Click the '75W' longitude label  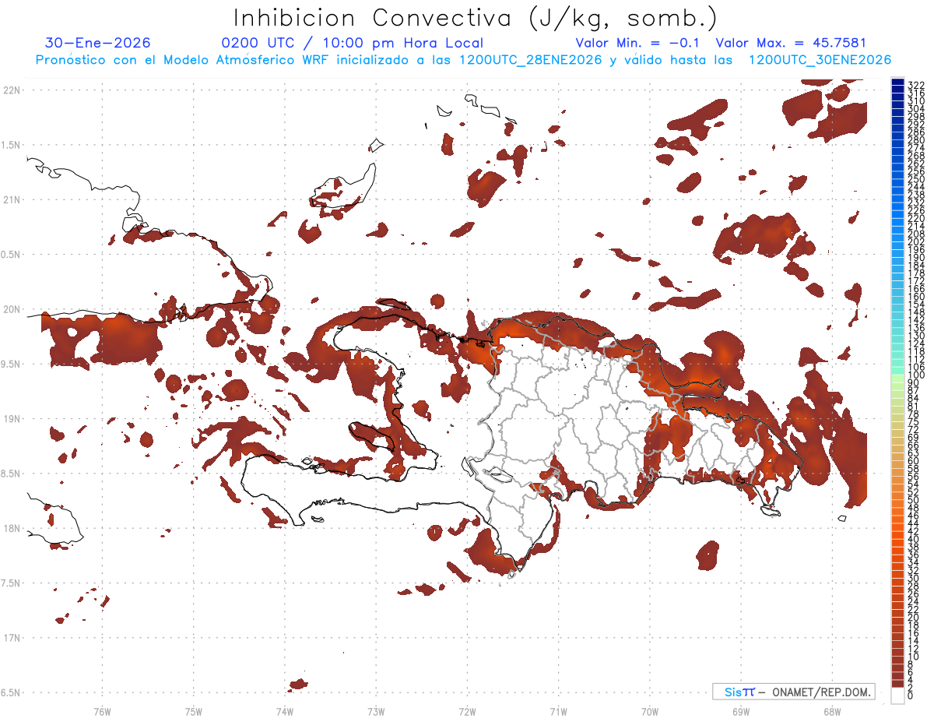pos(193,711)
